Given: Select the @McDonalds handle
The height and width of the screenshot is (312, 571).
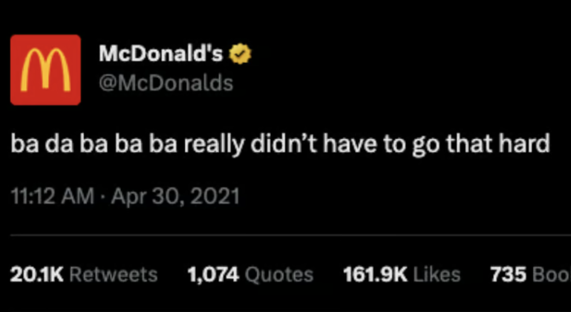Looking at the screenshot, I should click(x=166, y=82).
